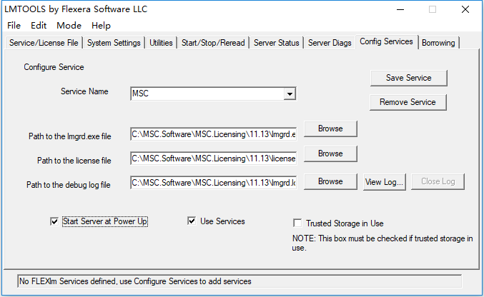The image size is (484, 297).
Task: Expand the Service Name dropdown arrow
Action: (290, 94)
